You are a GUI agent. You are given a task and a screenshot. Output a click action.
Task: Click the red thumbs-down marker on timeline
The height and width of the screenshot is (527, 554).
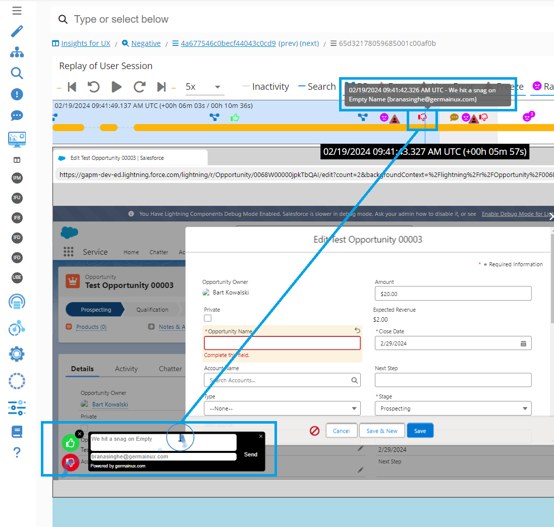(422, 118)
